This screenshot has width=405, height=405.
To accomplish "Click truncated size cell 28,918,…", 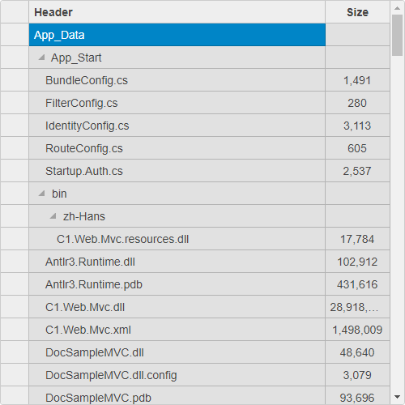I will click(357, 307).
